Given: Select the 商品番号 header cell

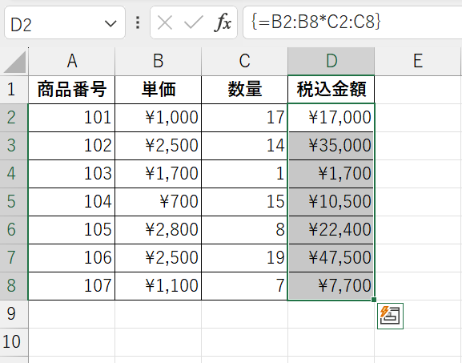Looking at the screenshot, I should 71,90.
